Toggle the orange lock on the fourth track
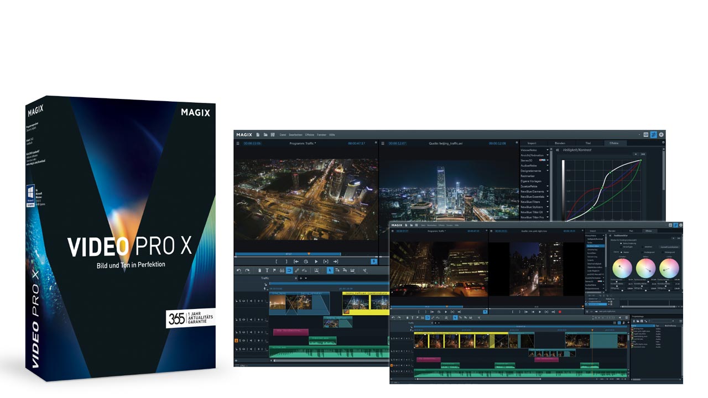This screenshot has height=398, width=708. [x=236, y=341]
